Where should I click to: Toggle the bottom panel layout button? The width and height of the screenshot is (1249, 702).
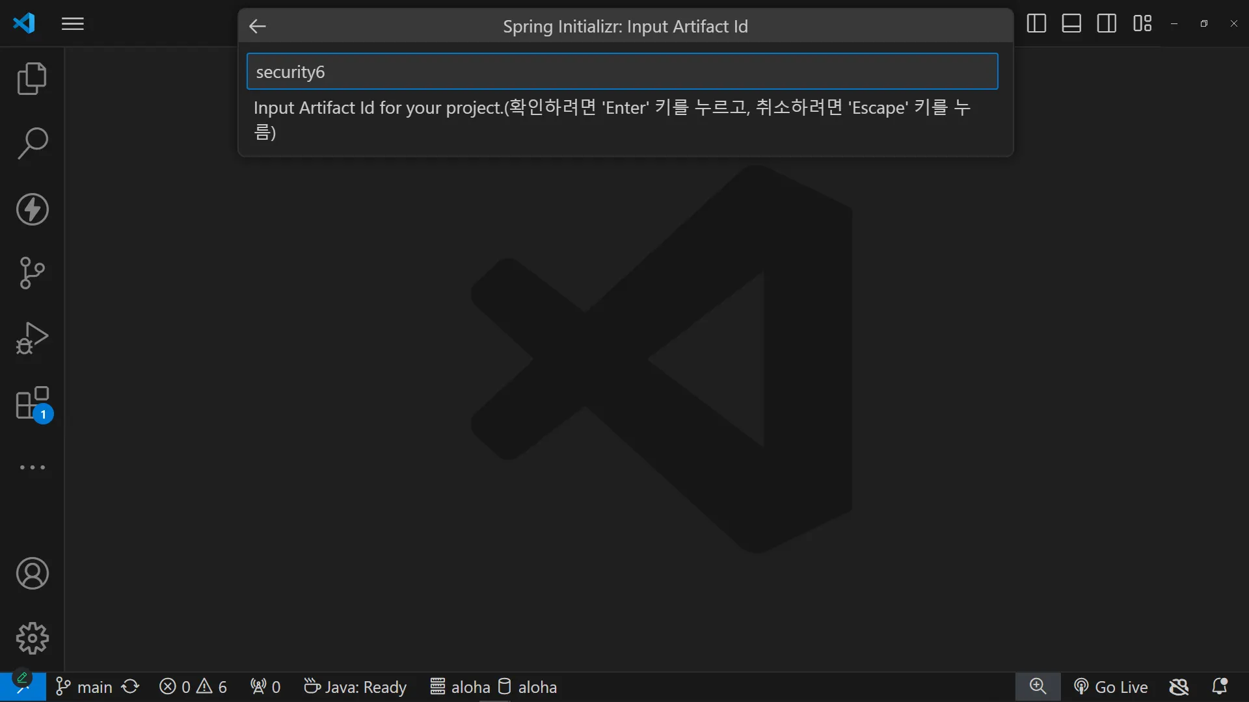click(x=1071, y=24)
